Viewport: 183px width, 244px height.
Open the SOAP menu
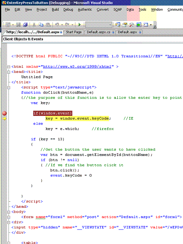tap(117, 10)
